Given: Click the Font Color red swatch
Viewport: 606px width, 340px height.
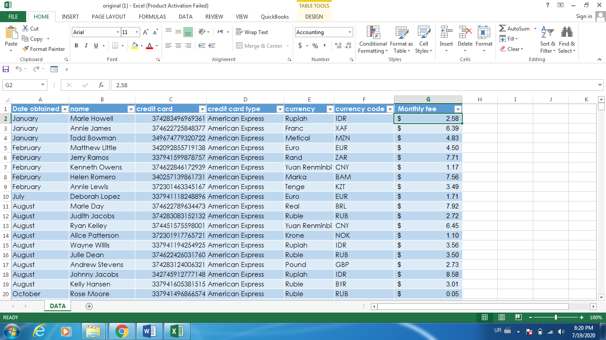Looking at the screenshot, I should point(150,46).
